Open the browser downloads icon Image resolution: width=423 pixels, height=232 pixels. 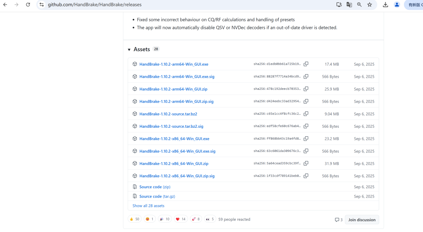click(x=385, y=5)
